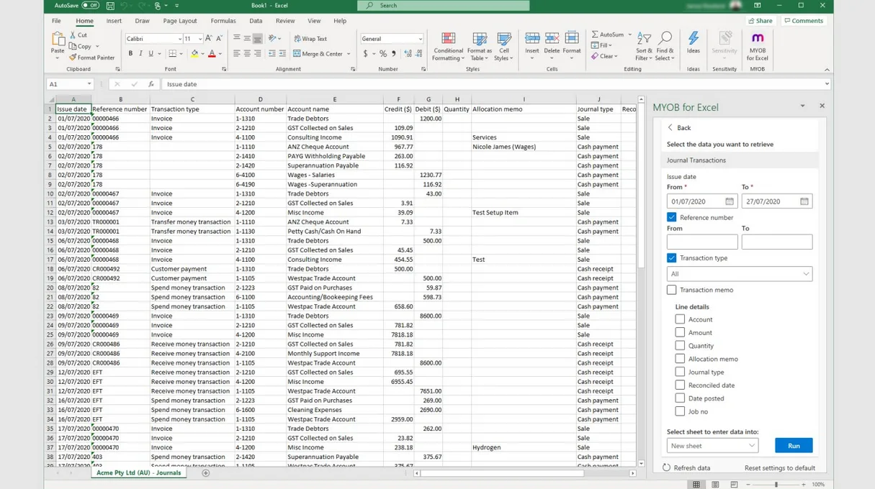This screenshot has width=875, height=489.
Task: Open Conditional Formatting in the Styles group
Action: pos(448,45)
